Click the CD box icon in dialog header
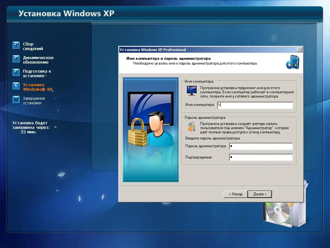Image resolution: width=330 pixels, height=248 pixels. 293,62
